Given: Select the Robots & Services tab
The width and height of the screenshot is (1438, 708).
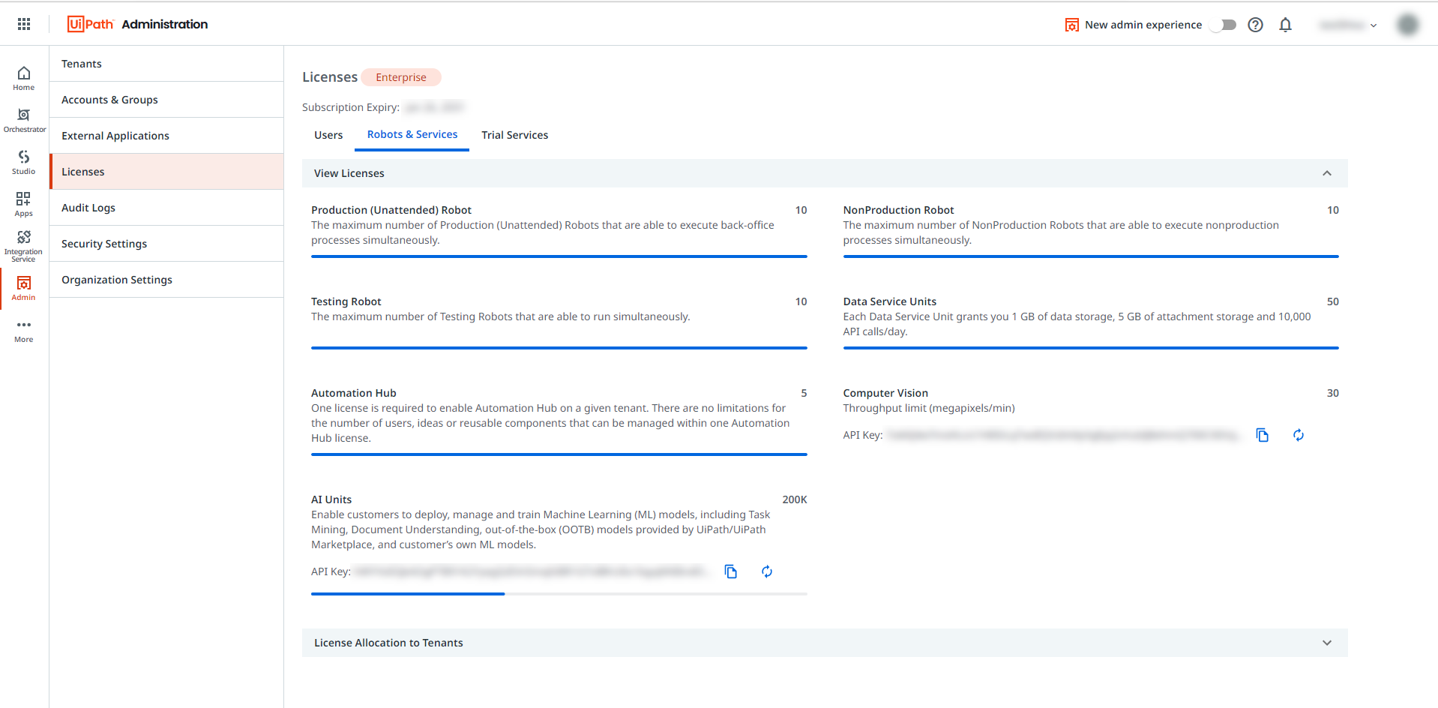Looking at the screenshot, I should 412,135.
